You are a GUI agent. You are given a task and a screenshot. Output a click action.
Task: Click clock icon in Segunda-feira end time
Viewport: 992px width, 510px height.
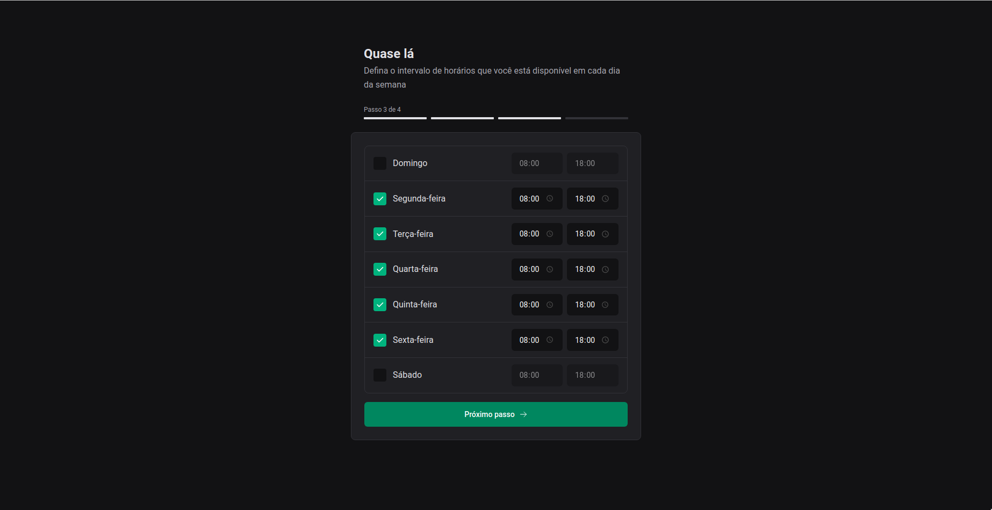click(605, 199)
